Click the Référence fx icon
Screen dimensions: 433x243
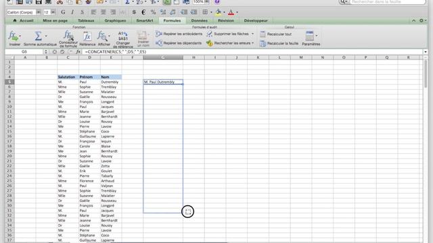(x=87, y=36)
